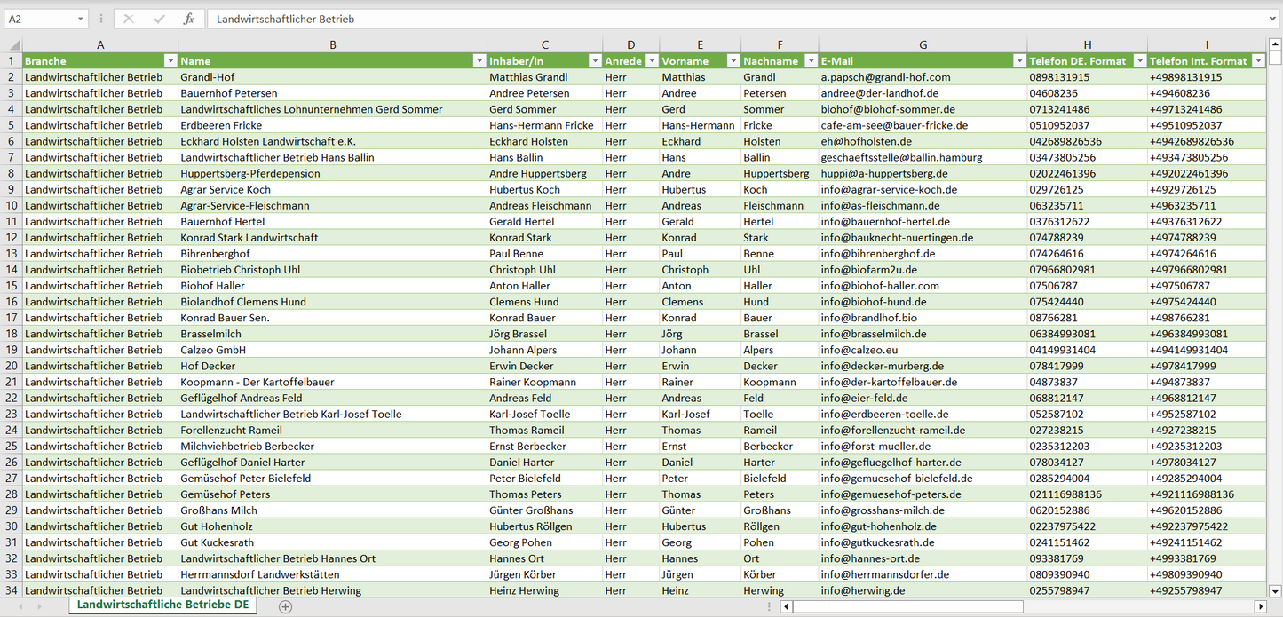Viewport: 1283px width, 617px height.
Task: Click the Enter checkmark in formula bar
Action: (x=159, y=19)
